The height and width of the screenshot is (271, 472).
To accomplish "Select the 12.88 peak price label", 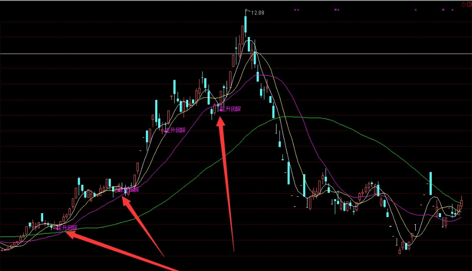I will [x=258, y=13].
